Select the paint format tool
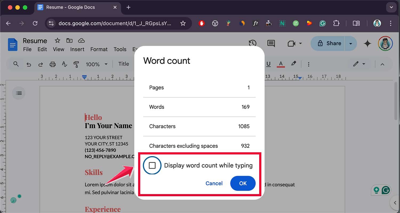This screenshot has height=213, width=400. click(76, 64)
